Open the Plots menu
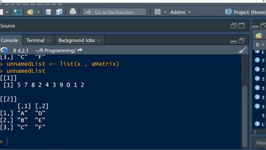 click(19, 5)
